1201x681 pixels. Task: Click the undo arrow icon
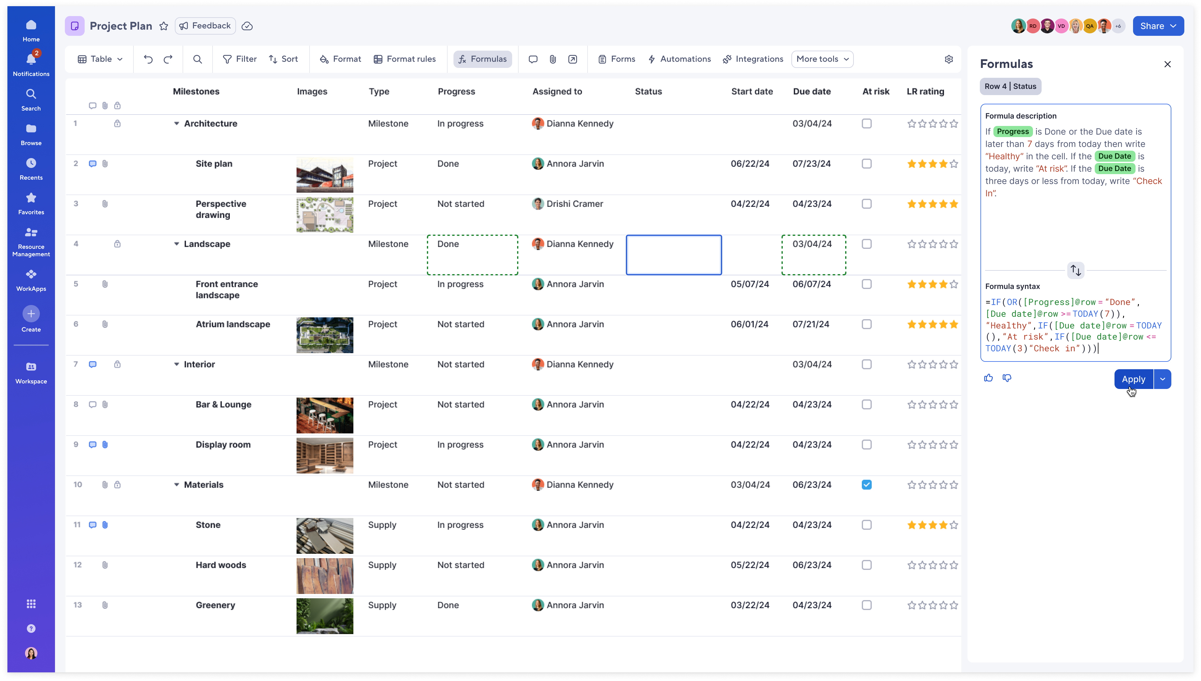(148, 59)
